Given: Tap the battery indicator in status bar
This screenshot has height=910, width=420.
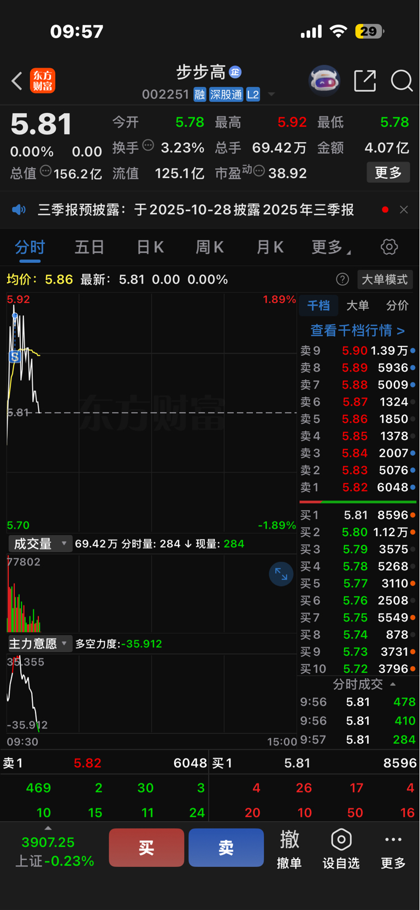Looking at the screenshot, I should pos(370,31).
